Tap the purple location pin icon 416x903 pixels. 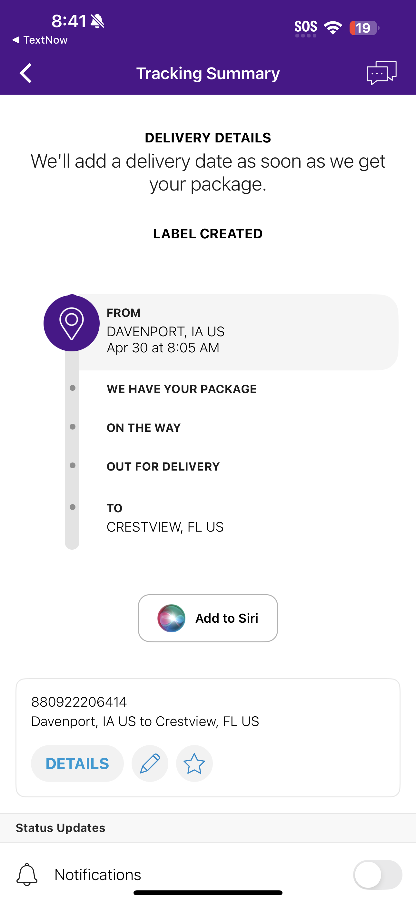[72, 323]
